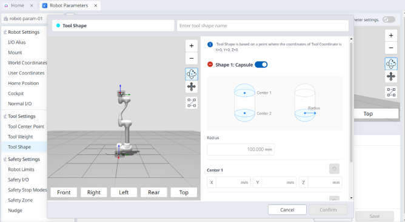Toggle the parameter settings switch
The width and height of the screenshot is (405, 222).
(x=389, y=19)
